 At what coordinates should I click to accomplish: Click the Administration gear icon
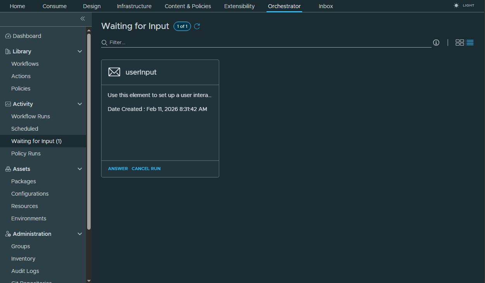coord(7,234)
